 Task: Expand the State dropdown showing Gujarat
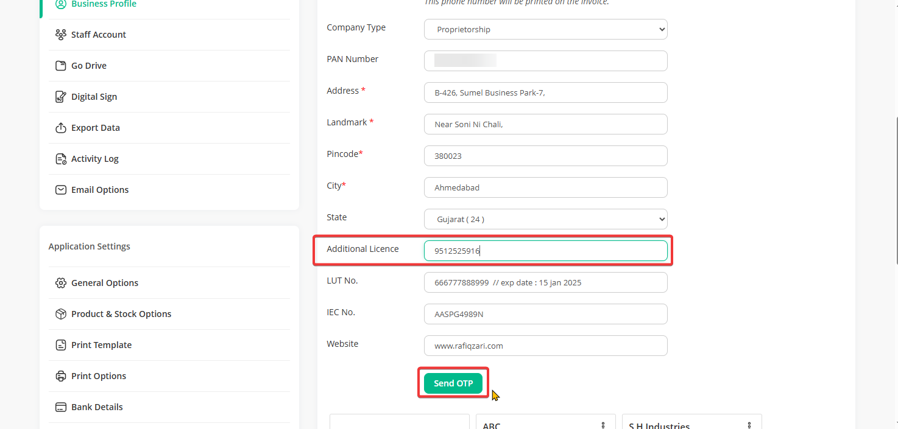[545, 219]
